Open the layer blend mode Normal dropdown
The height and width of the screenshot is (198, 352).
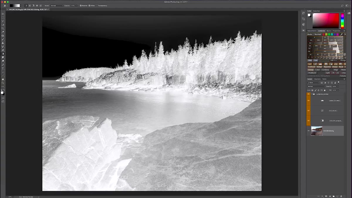pyautogui.click(x=316, y=86)
